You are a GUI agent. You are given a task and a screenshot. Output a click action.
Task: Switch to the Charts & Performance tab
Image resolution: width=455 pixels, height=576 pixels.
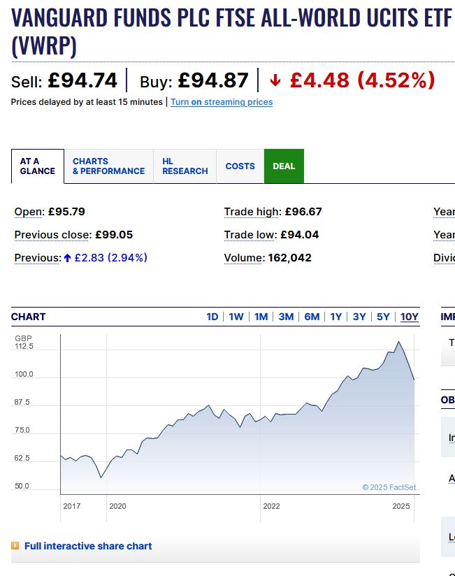tap(108, 166)
